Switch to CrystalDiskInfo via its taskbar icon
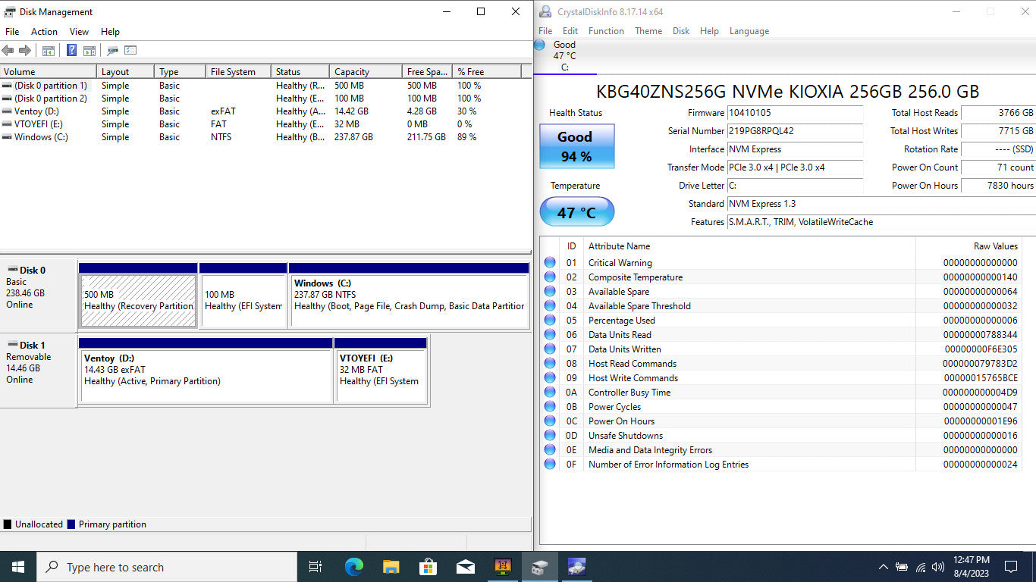 tap(576, 567)
